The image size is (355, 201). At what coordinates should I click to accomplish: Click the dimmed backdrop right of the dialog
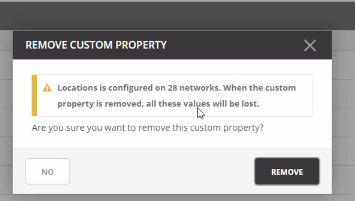point(343,113)
